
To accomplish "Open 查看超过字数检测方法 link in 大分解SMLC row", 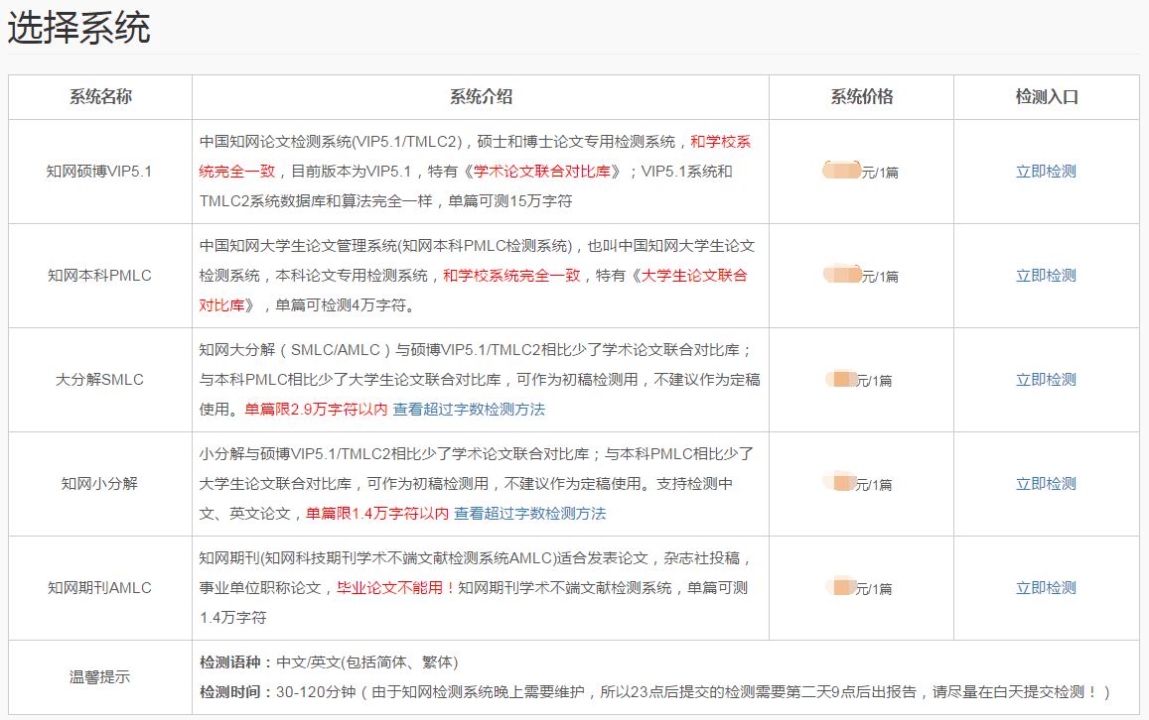I will tap(469, 409).
